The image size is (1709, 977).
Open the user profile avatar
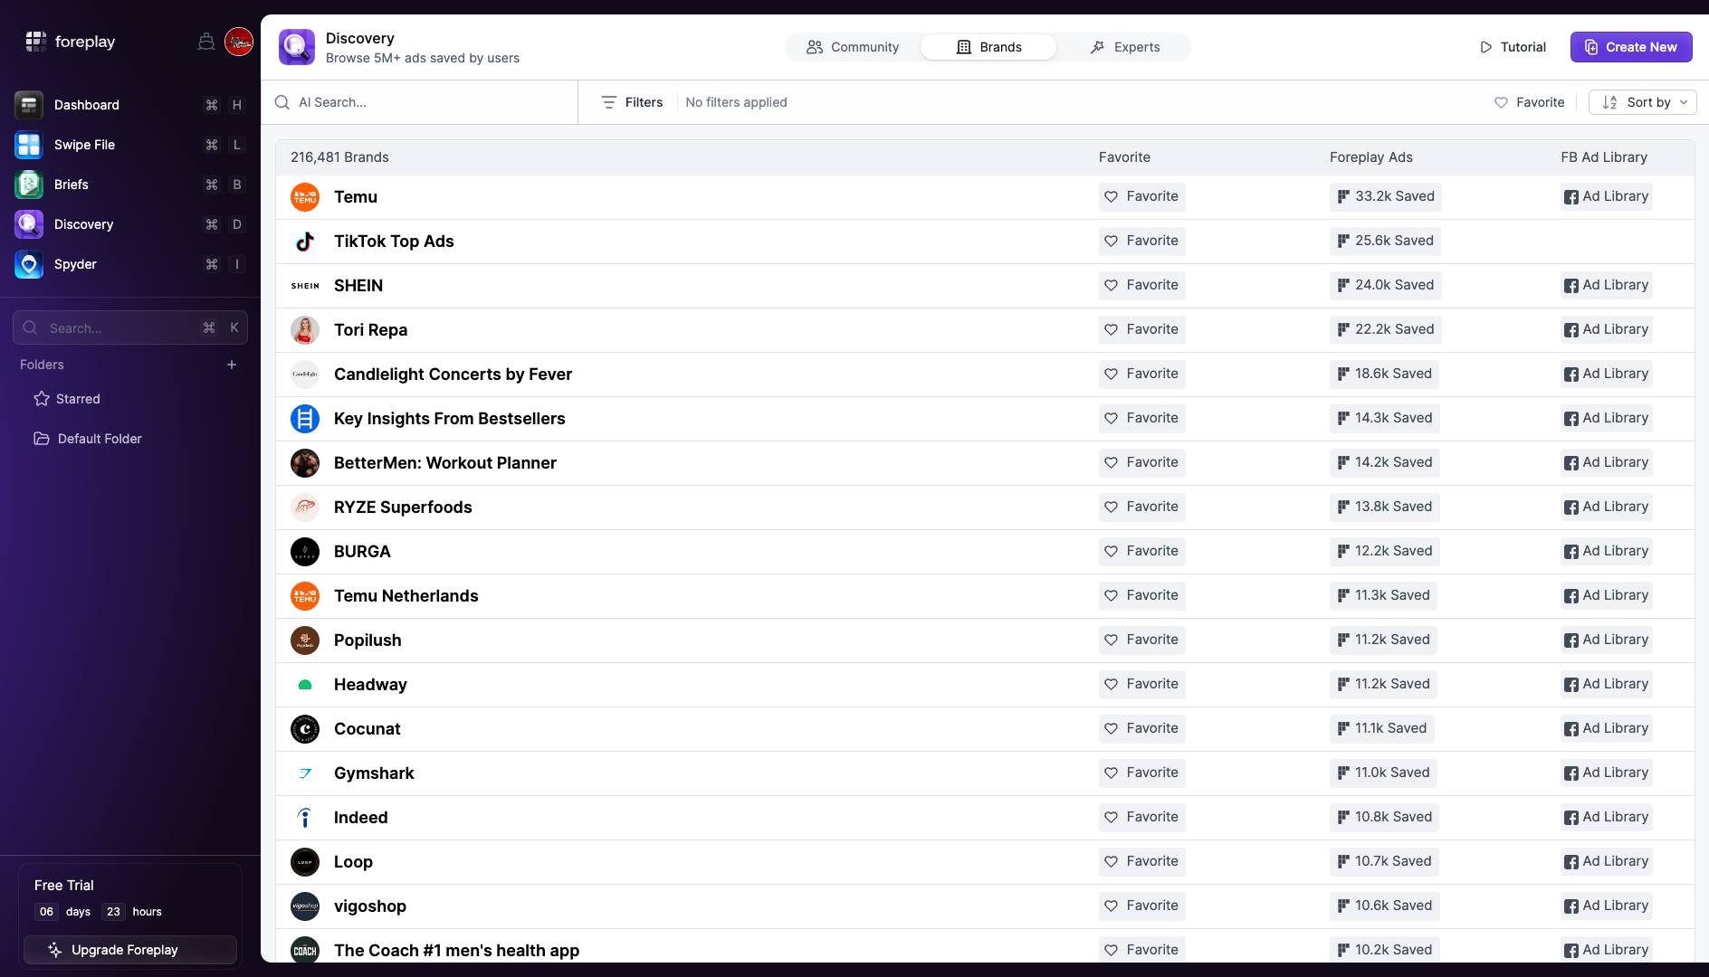[x=239, y=42]
